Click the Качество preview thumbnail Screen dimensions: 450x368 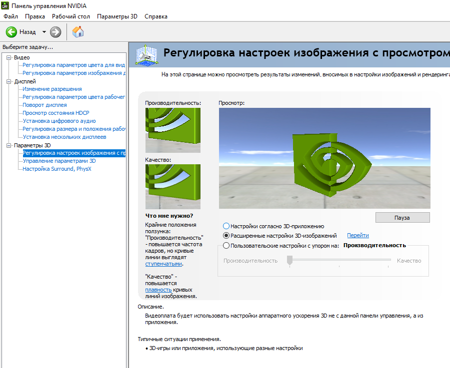tap(173, 187)
